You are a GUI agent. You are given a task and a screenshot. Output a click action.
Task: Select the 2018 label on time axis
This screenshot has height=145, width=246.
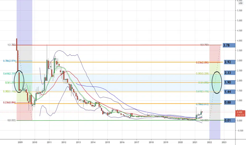151,142
